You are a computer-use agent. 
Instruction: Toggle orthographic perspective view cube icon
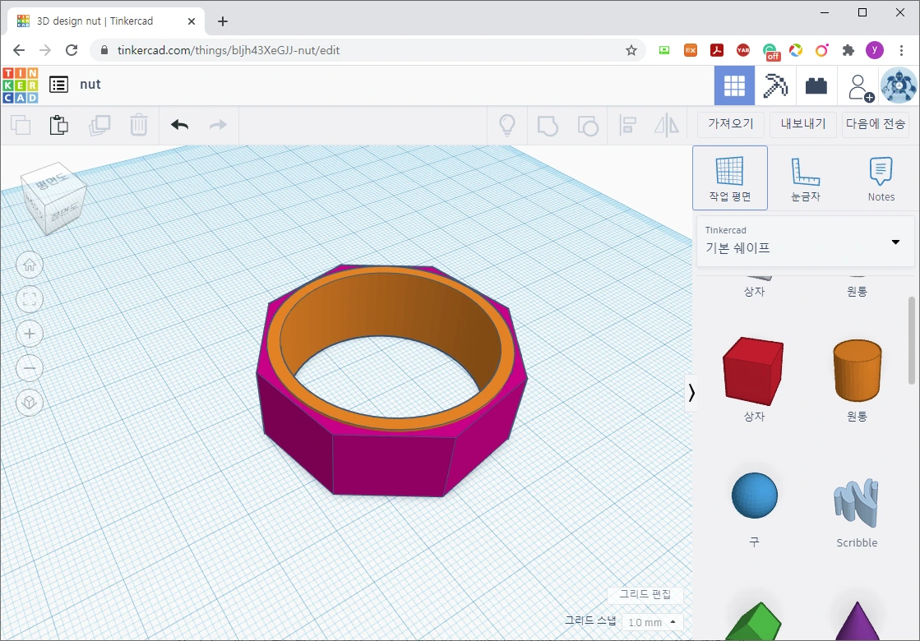click(30, 403)
